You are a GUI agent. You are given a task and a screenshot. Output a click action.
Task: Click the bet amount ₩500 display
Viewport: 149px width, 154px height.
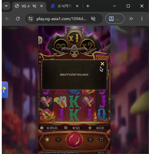74,128
